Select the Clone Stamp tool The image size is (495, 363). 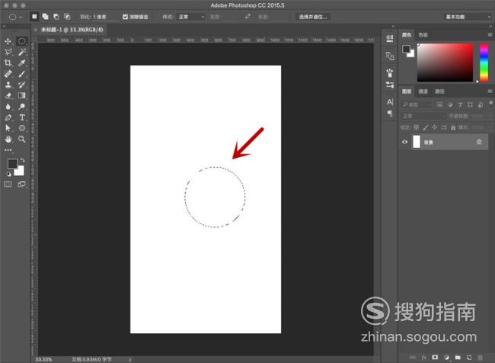(8, 85)
